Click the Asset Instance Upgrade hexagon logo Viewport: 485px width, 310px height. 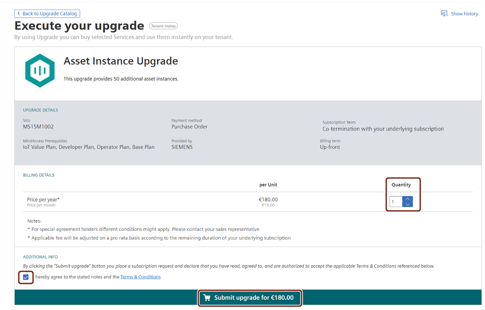click(40, 71)
